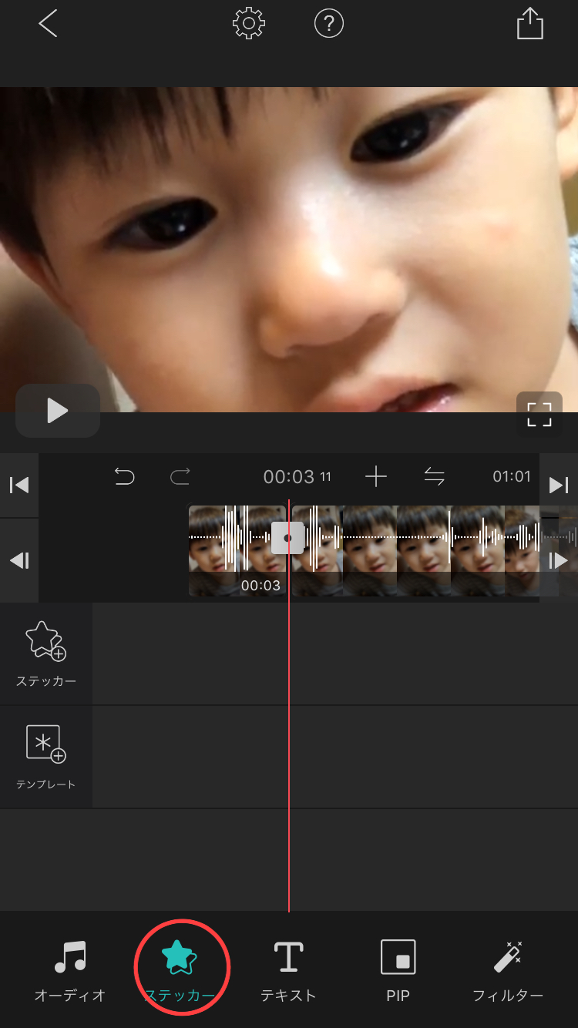Viewport: 578px width, 1028px height.
Task: Open the オーディオ tab
Action: 70,971
